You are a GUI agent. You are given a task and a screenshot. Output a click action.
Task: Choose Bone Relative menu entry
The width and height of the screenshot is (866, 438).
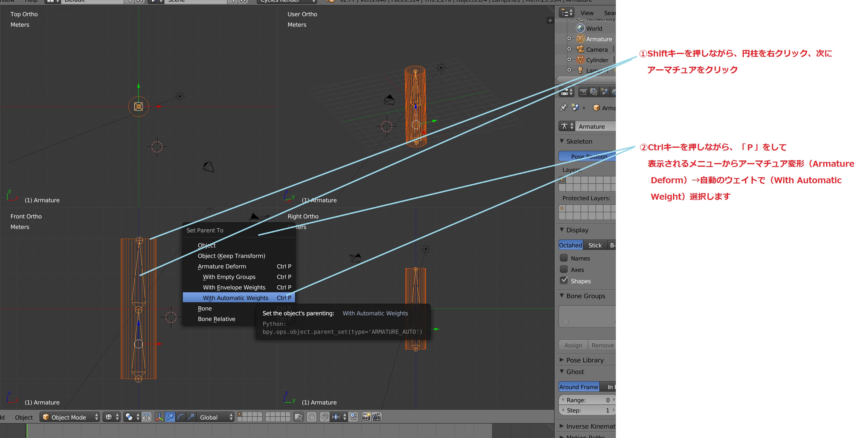pos(219,319)
